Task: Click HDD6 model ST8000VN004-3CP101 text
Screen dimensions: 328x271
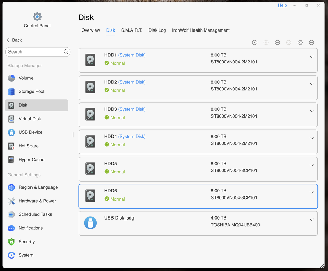Action: tap(234, 198)
